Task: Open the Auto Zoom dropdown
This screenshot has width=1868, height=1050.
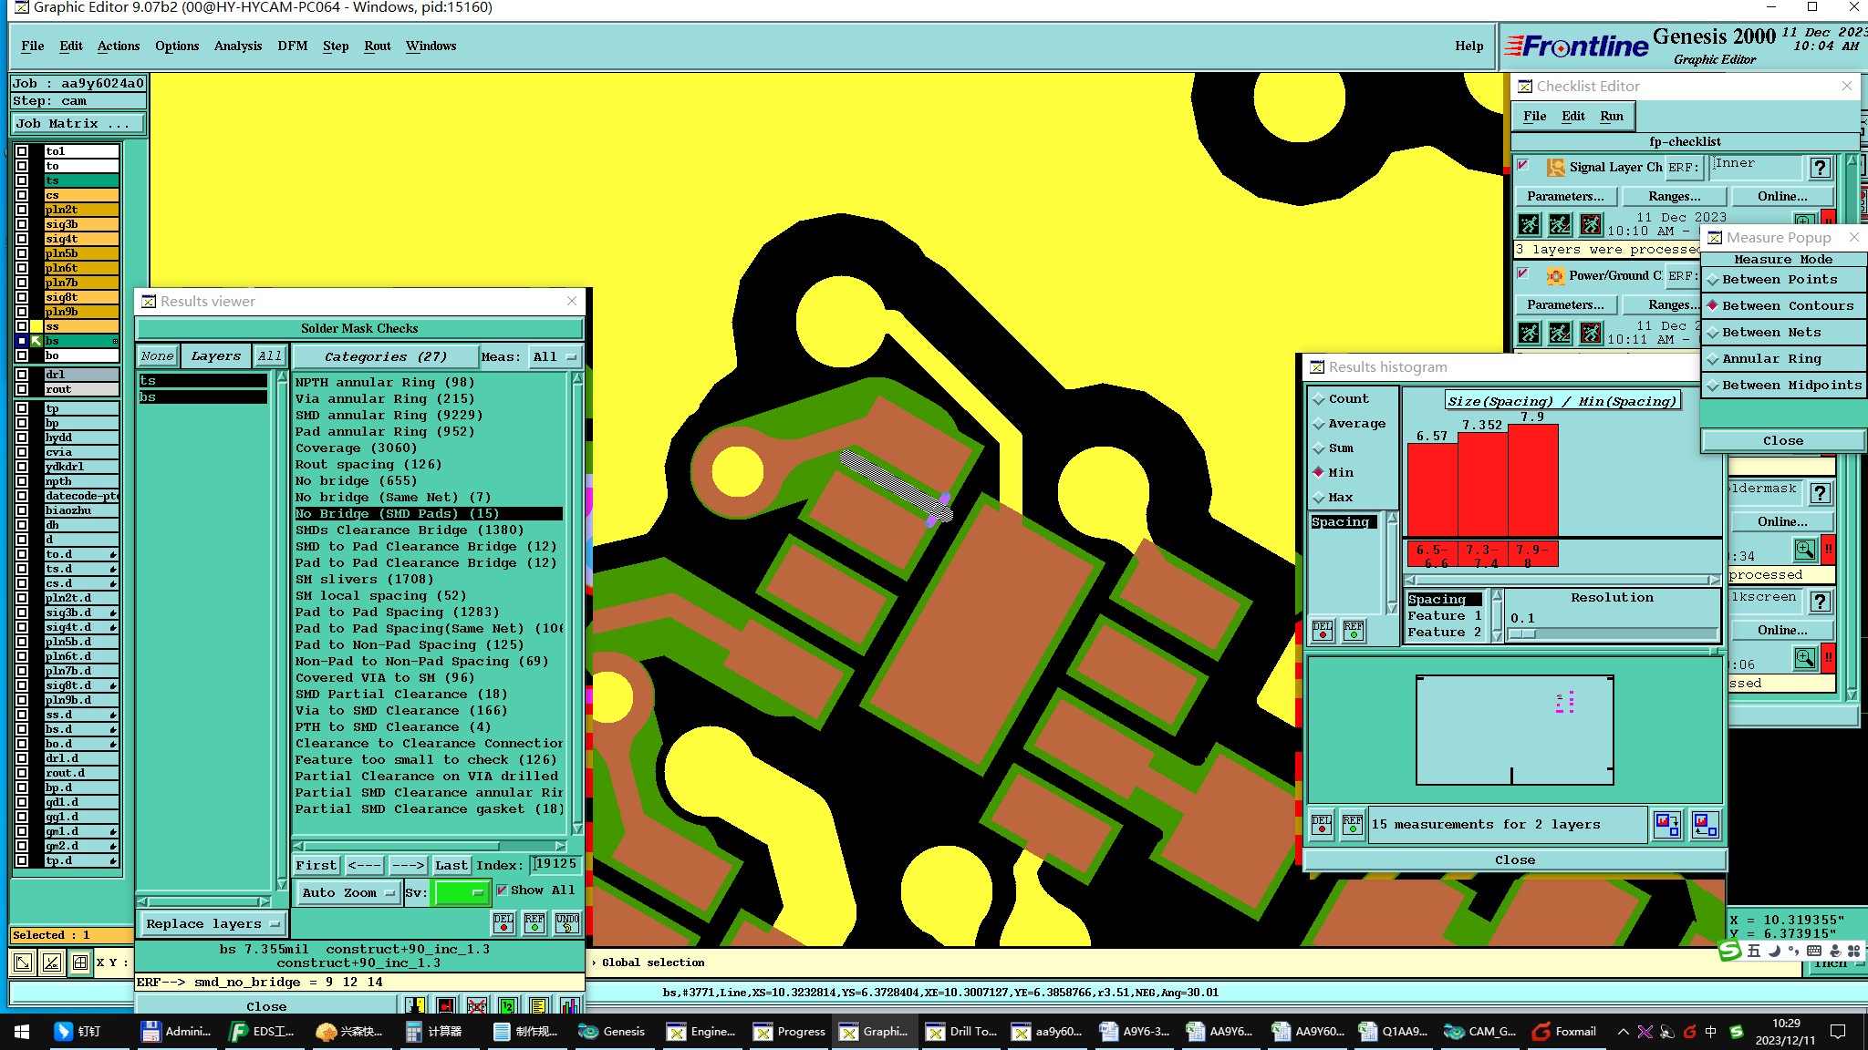Action: coord(348,893)
